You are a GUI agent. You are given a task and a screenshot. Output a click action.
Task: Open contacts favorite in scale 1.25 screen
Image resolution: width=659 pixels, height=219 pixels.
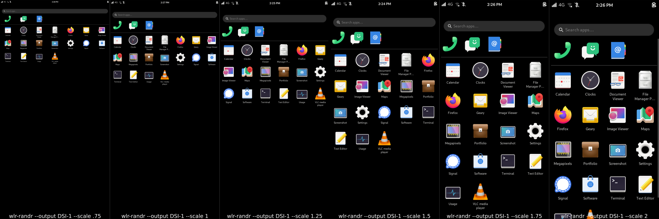point(259,31)
